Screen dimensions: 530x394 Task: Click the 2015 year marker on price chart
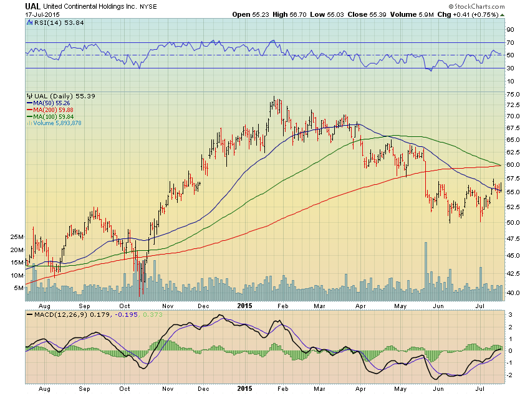[x=244, y=306]
